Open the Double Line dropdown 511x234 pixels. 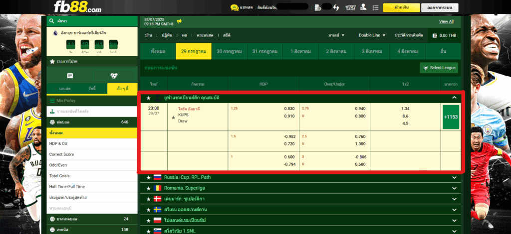pyautogui.click(x=372, y=35)
